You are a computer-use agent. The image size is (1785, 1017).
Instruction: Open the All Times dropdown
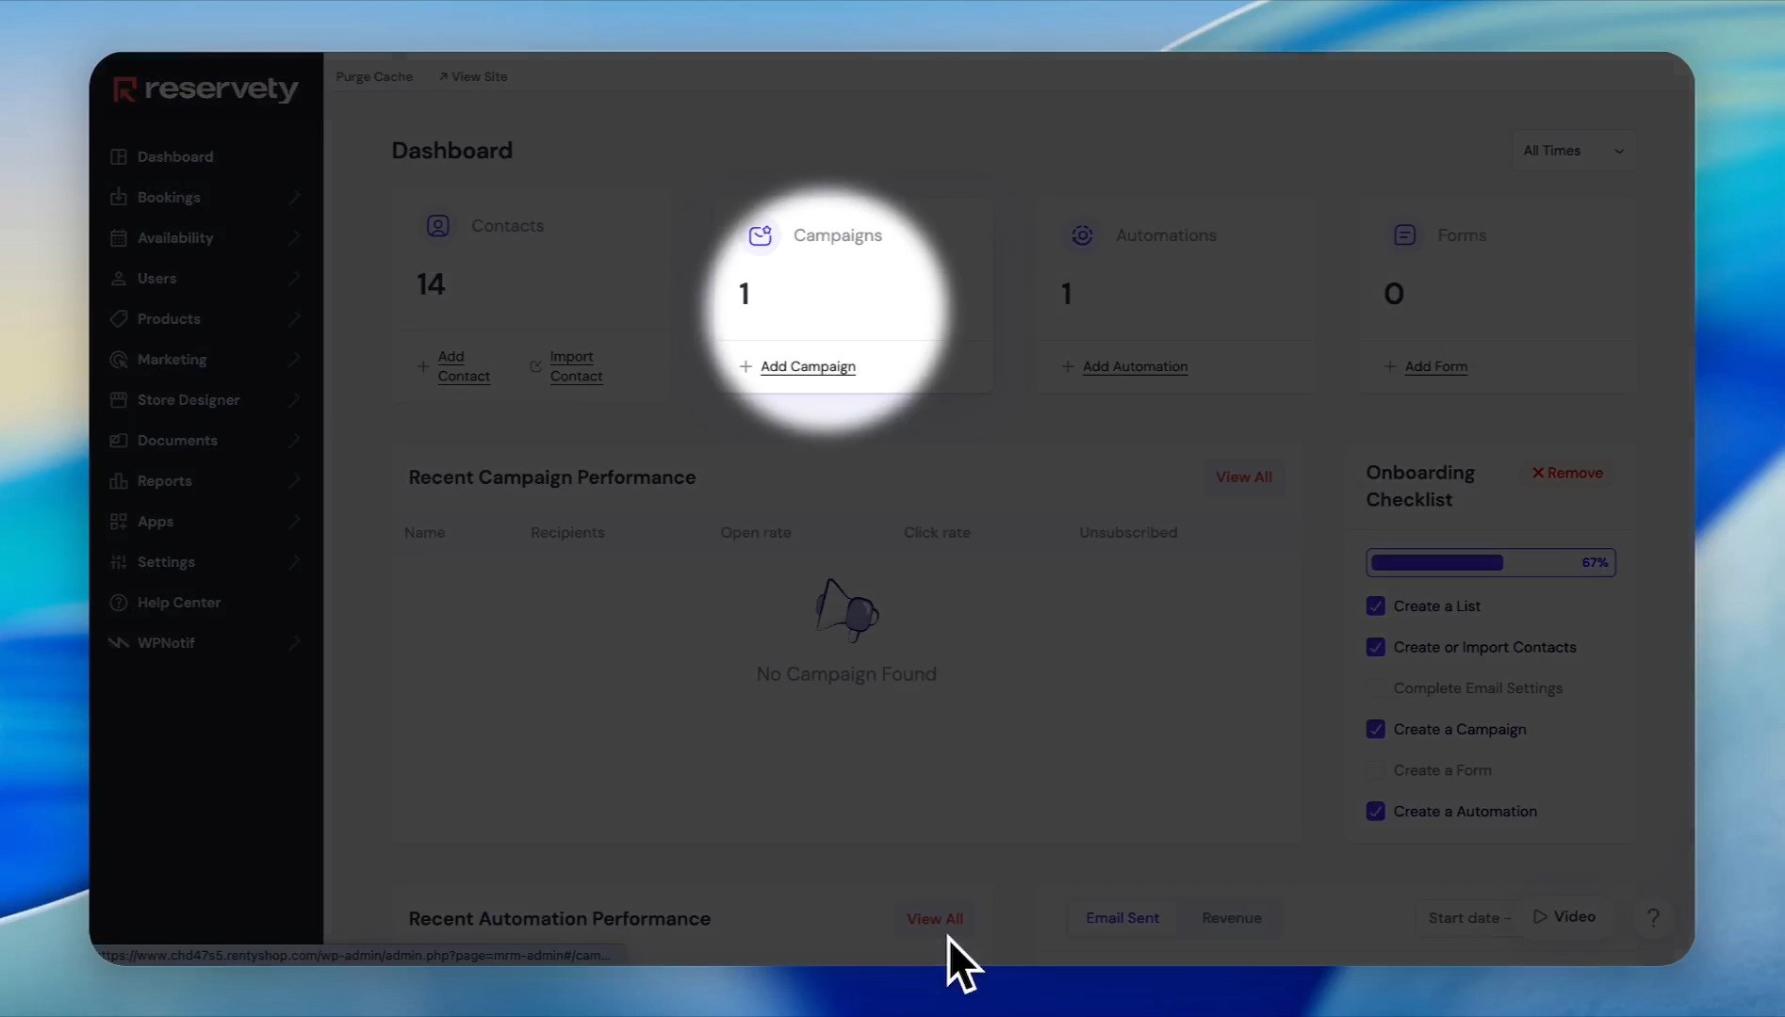click(x=1573, y=151)
